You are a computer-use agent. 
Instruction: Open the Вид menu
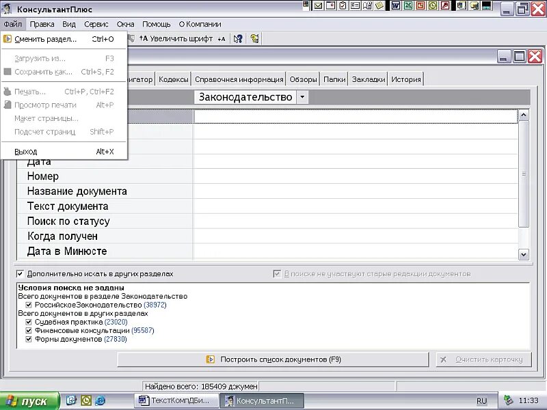69,24
